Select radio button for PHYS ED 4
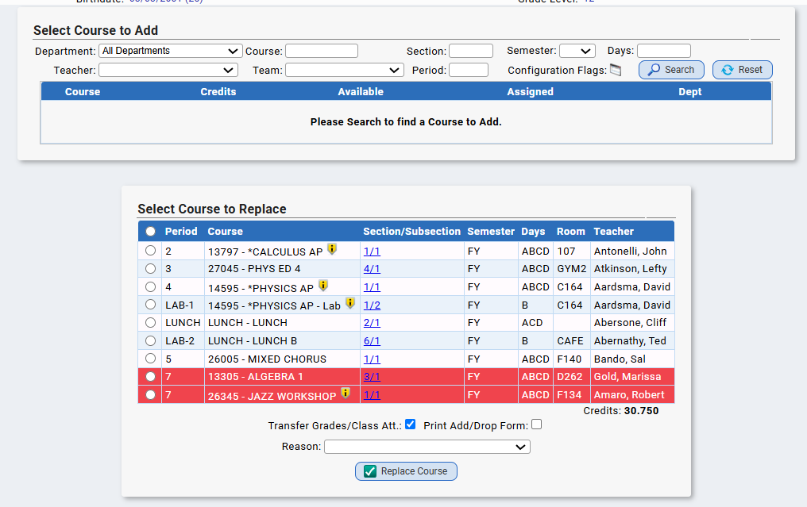 [150, 268]
